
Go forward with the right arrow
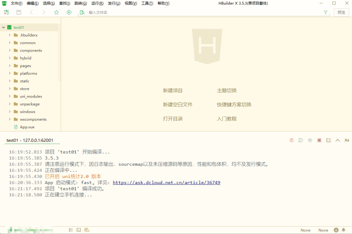tap(44, 12)
